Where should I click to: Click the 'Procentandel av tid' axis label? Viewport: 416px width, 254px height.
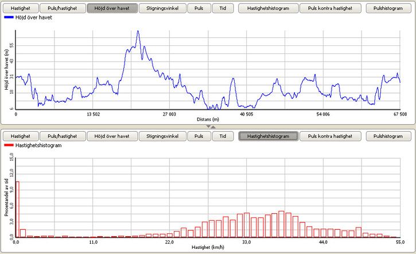6,198
